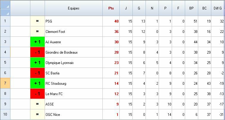The width and height of the screenshot is (225, 120).
Task: Click the green +1 cell beside RC Strasbourg
Action: pos(37,84)
